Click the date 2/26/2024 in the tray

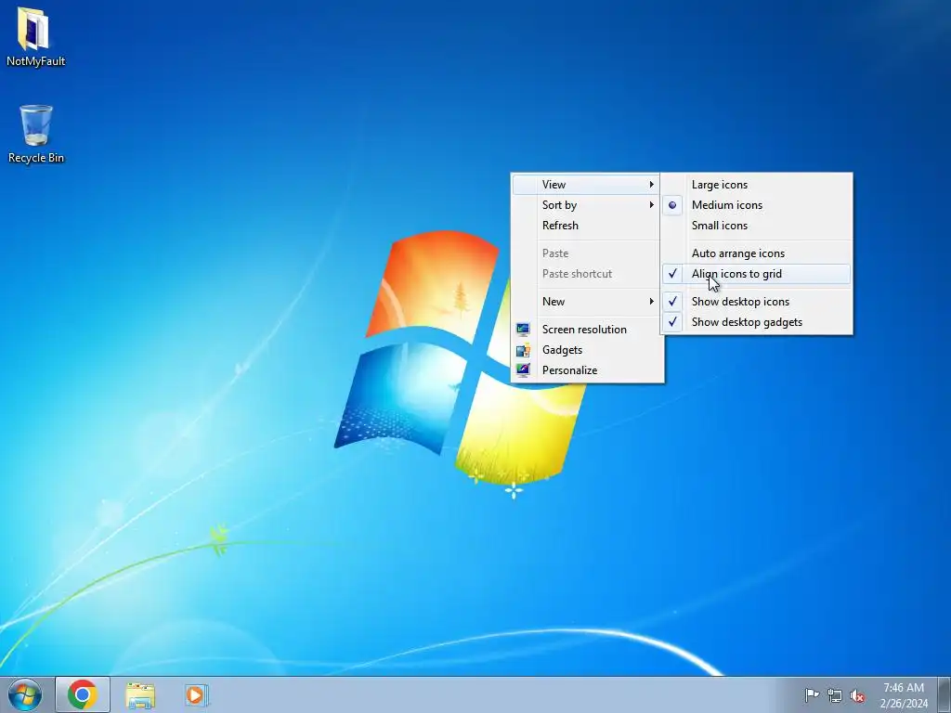click(x=904, y=704)
